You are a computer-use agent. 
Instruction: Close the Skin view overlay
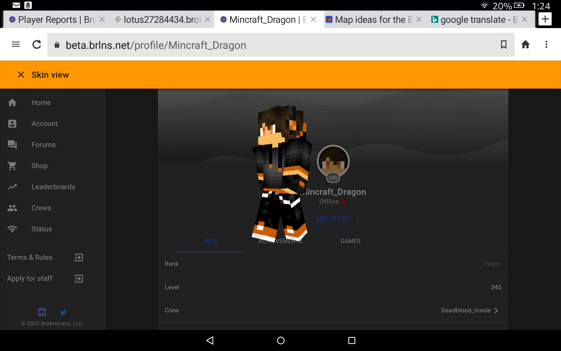(21, 75)
